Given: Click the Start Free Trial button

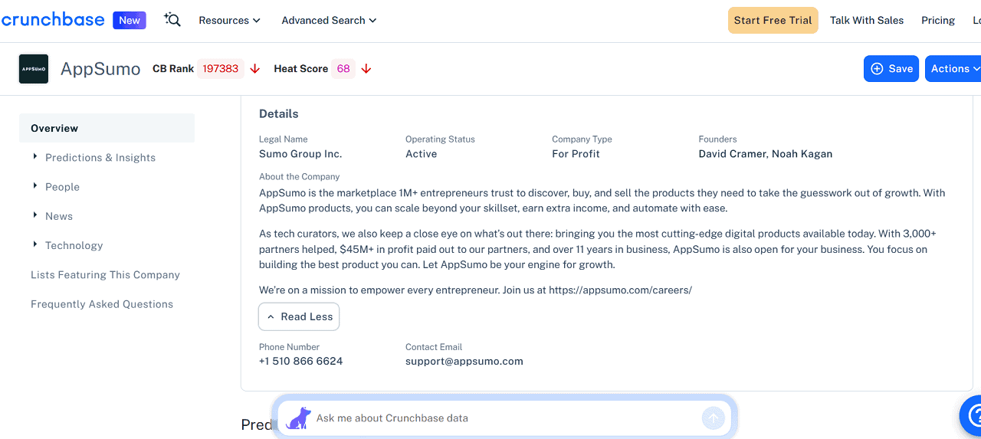Looking at the screenshot, I should [773, 21].
